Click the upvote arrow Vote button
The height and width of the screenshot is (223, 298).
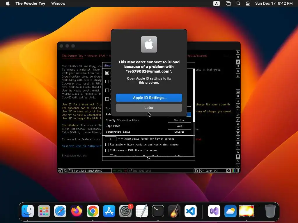(x=118, y=171)
